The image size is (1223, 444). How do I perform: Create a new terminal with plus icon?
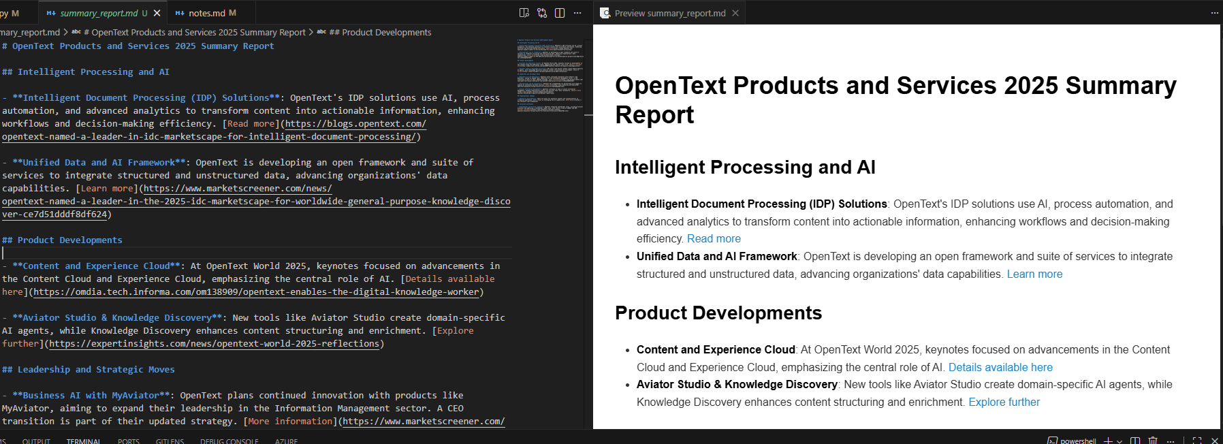click(x=1108, y=441)
